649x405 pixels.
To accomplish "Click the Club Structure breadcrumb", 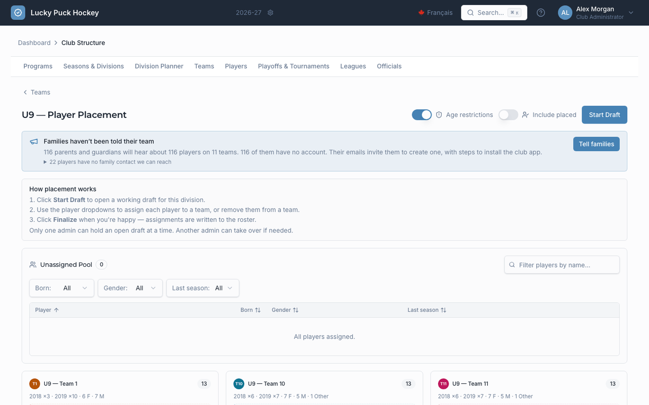I will click(83, 43).
